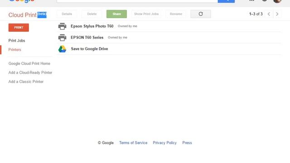Click the red PRINT button
This screenshot has width=290, height=163.
[x=19, y=28]
